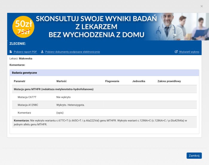The width and height of the screenshot is (209, 165).
Task: Select the Mutacja genu MTHFR group row
Action: pos(104,89)
